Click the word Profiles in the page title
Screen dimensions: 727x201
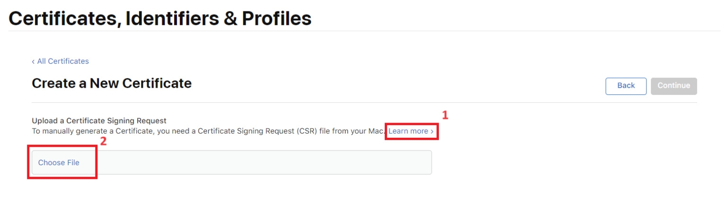point(276,18)
